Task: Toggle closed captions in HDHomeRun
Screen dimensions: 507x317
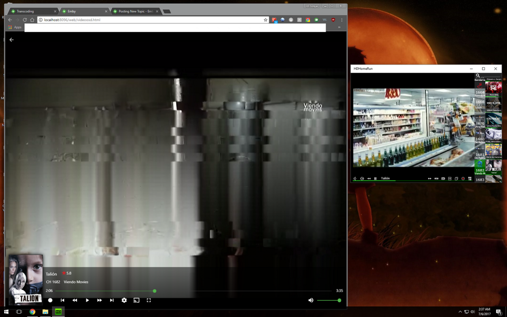Action: click(443, 178)
